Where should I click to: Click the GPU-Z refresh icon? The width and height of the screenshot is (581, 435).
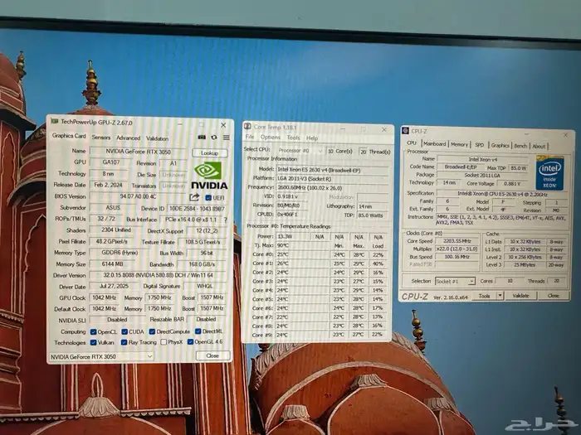(214, 138)
